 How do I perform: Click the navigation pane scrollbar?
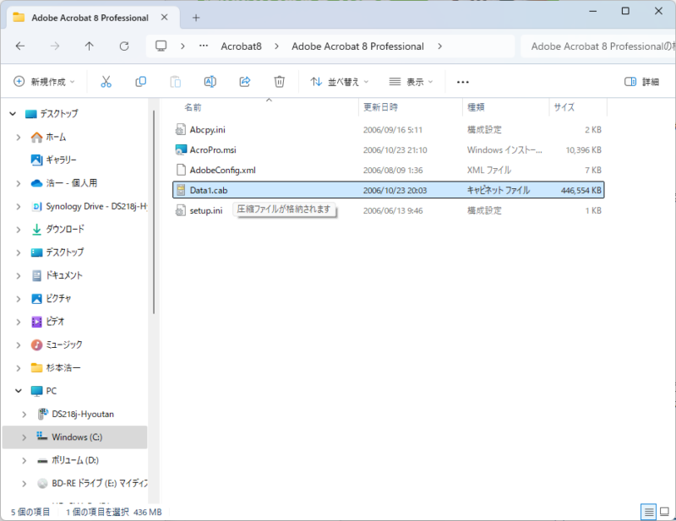coord(154,212)
